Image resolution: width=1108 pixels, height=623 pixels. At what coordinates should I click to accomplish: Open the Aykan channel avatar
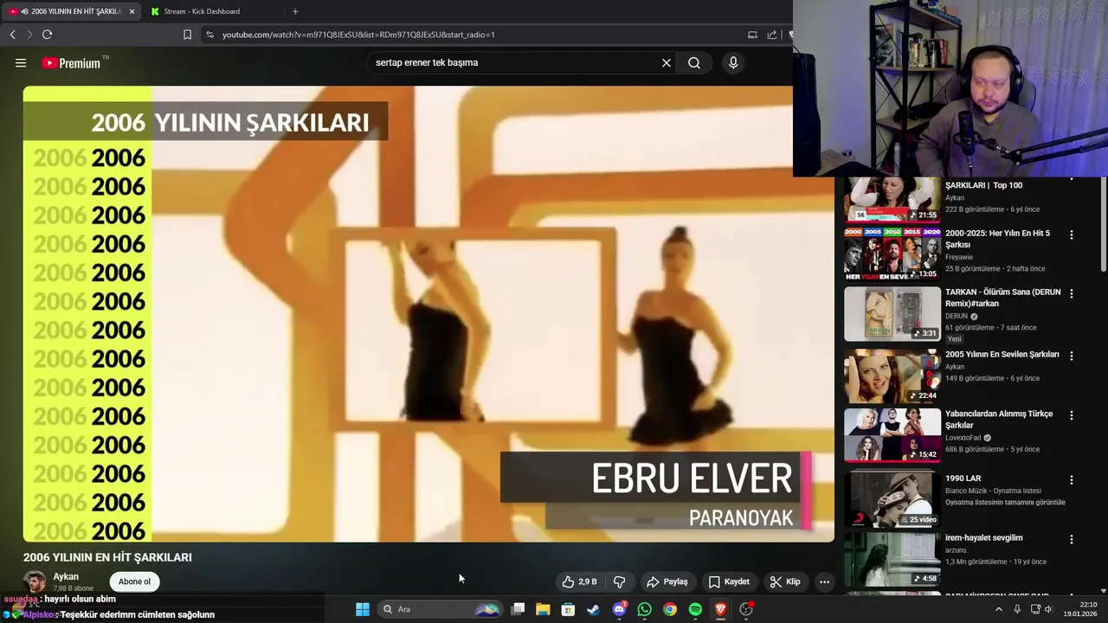click(x=35, y=581)
